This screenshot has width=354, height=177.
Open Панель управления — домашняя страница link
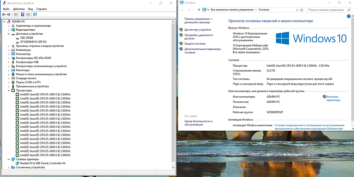pos(198,21)
